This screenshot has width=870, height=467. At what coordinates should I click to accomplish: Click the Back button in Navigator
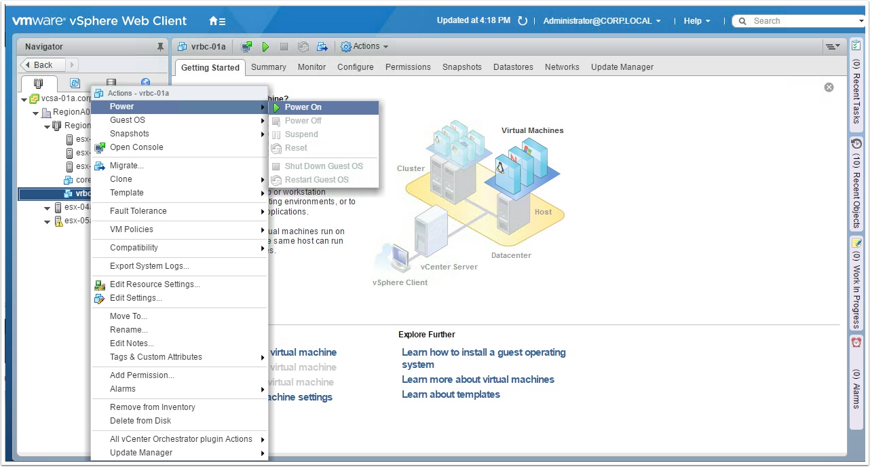click(x=42, y=65)
